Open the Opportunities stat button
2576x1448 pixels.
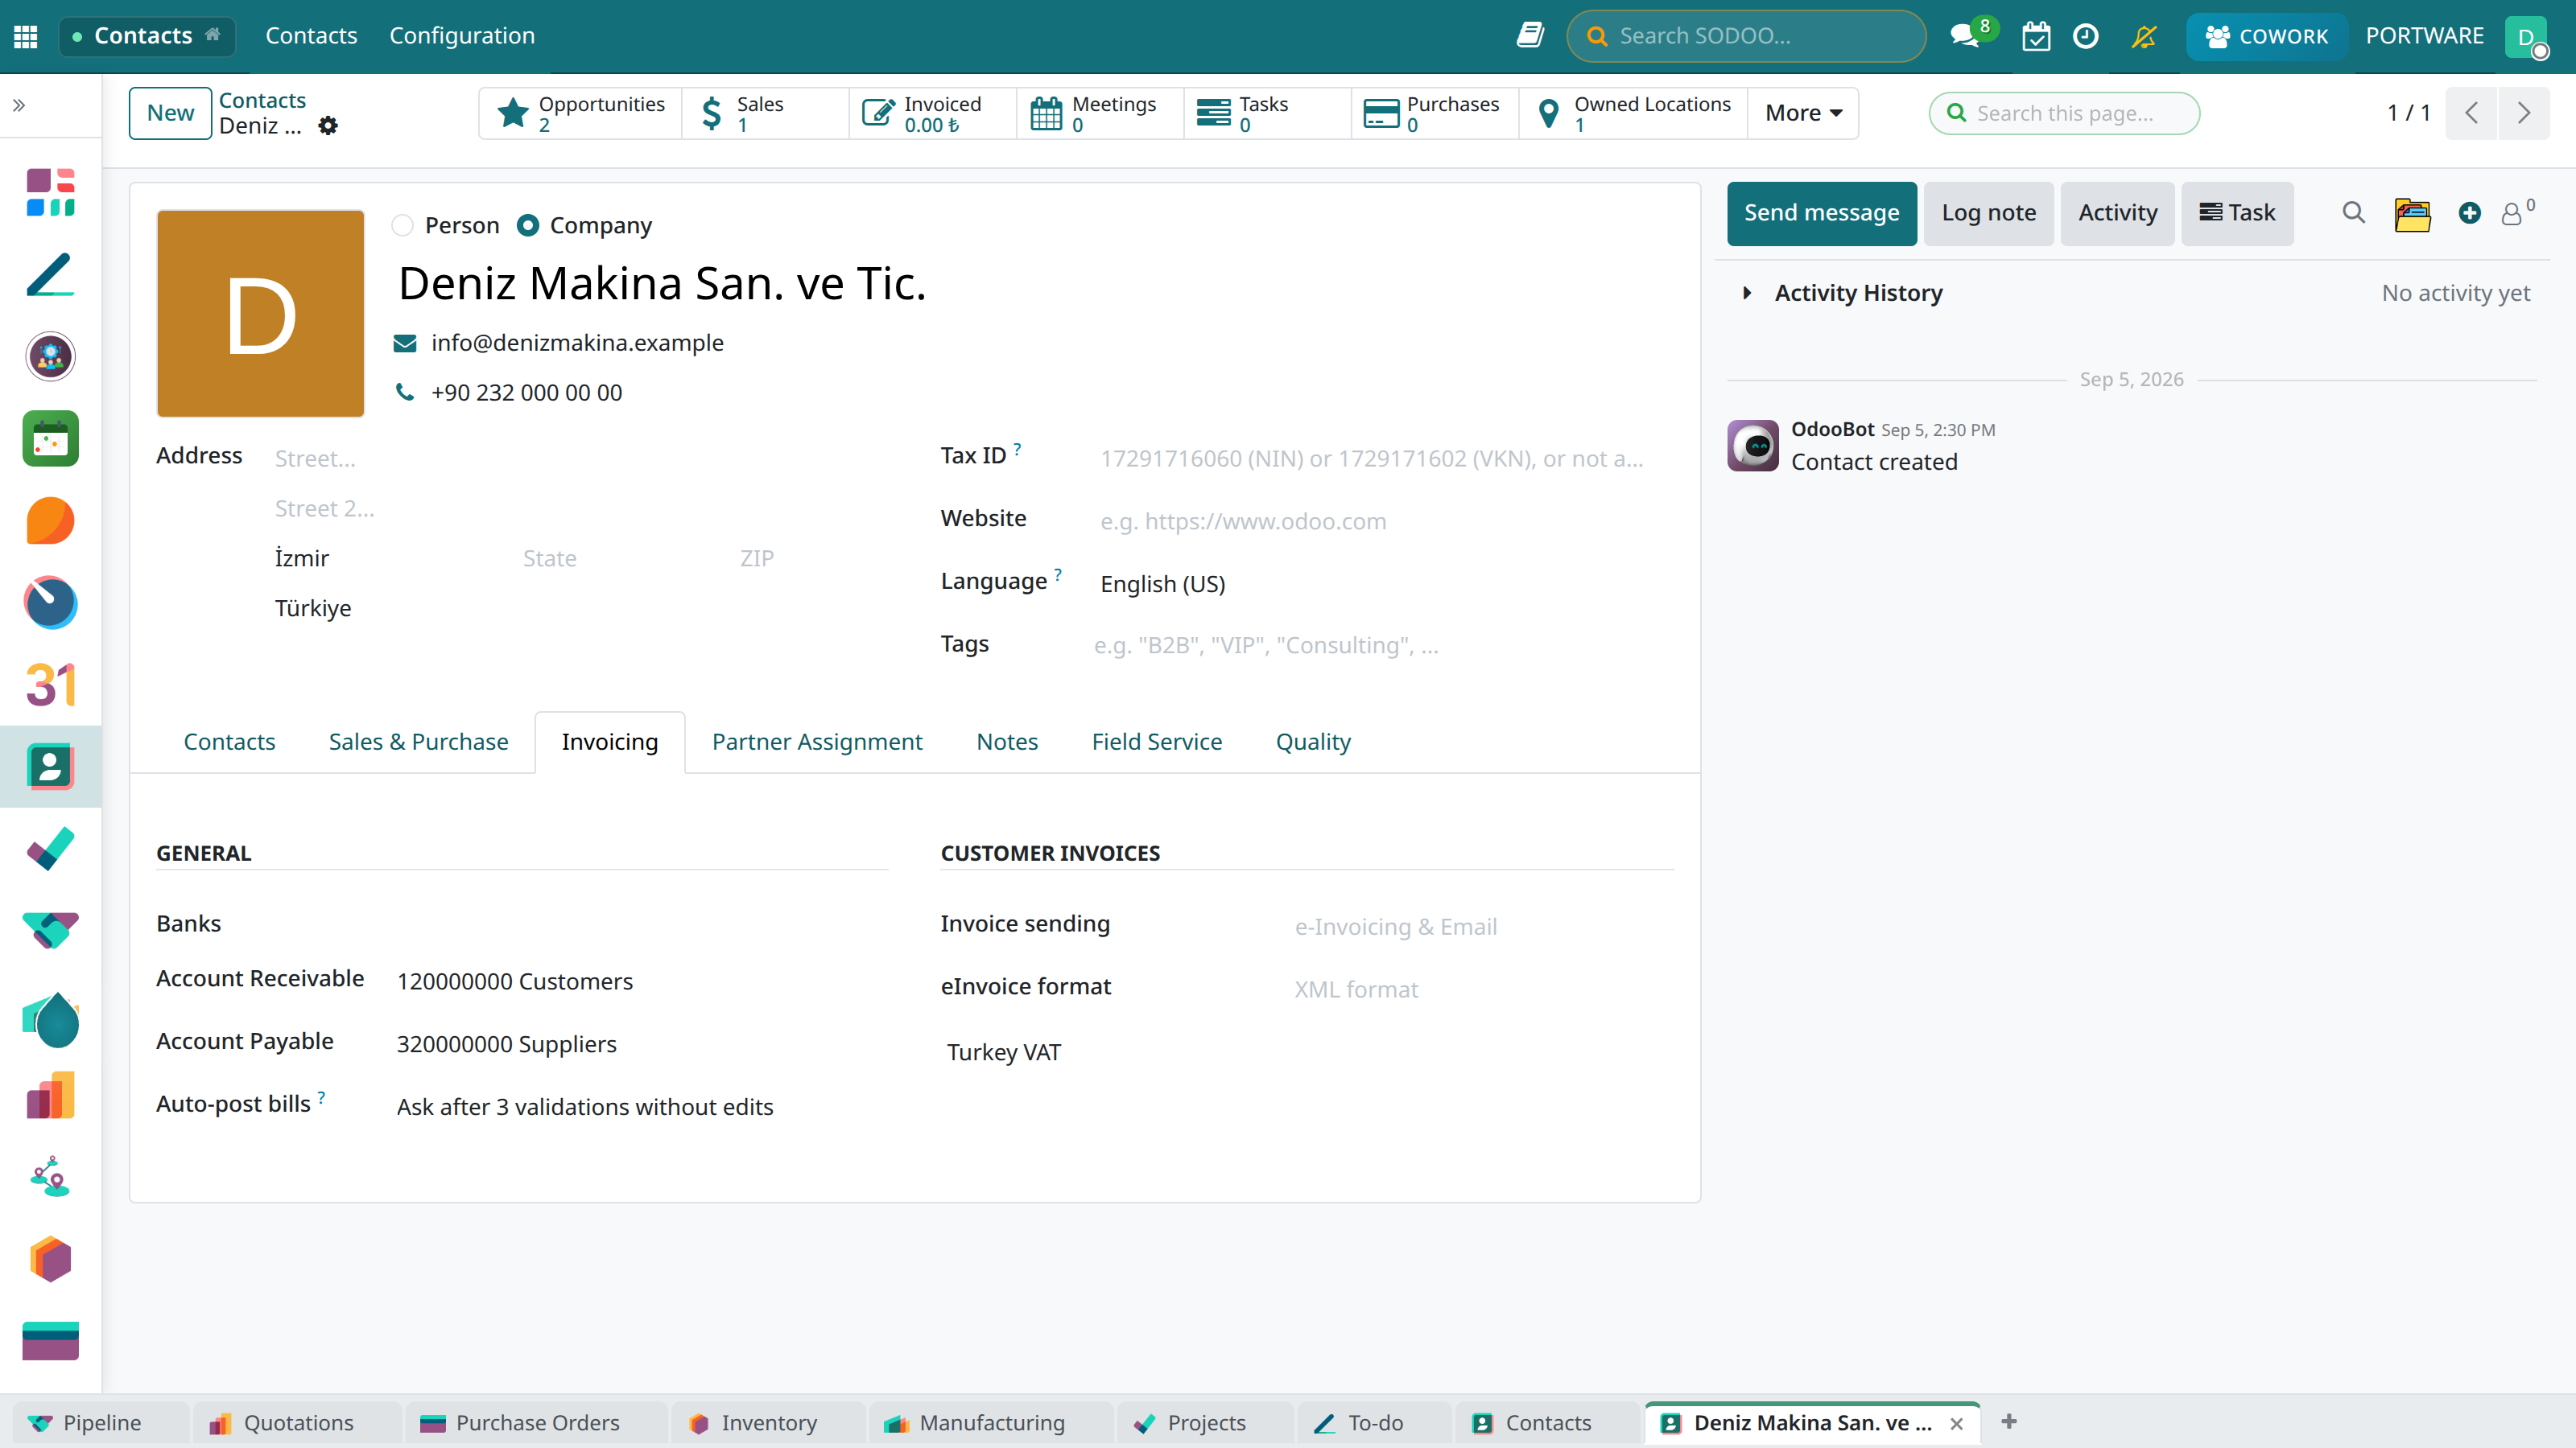click(x=581, y=113)
